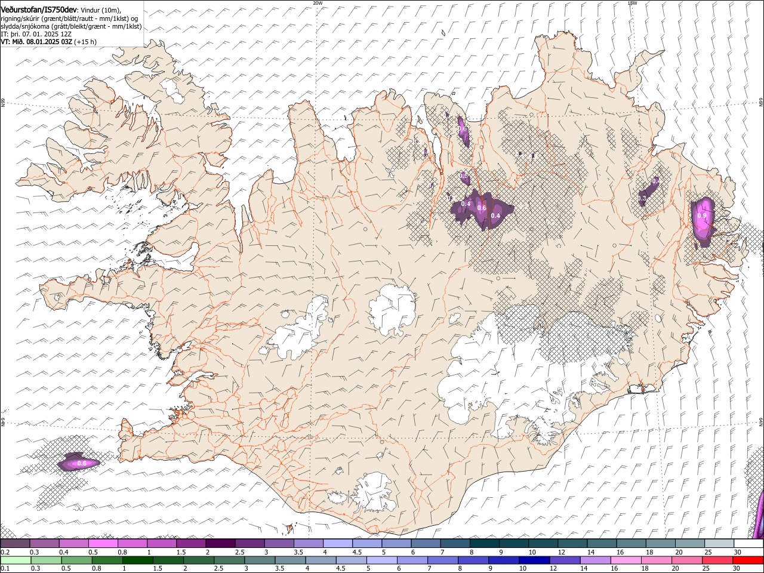Click the 0.5 snowfall value on the map
This screenshot has height=573, width=764.
[464, 176]
